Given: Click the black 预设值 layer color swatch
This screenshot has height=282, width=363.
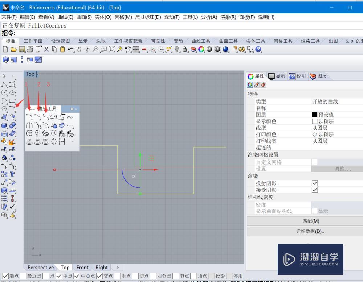Looking at the screenshot, I should [314, 115].
